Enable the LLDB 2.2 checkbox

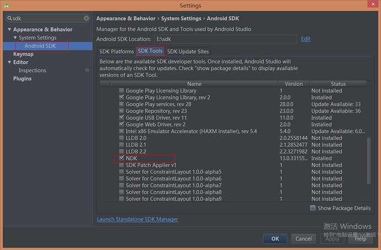coord(121,151)
